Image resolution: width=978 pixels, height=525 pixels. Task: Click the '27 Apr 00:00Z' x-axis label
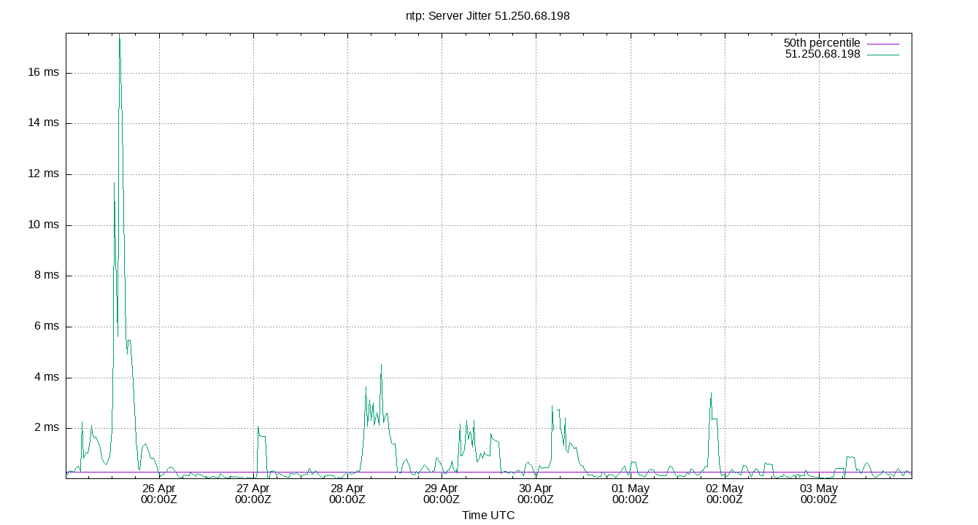pyautogui.click(x=253, y=494)
